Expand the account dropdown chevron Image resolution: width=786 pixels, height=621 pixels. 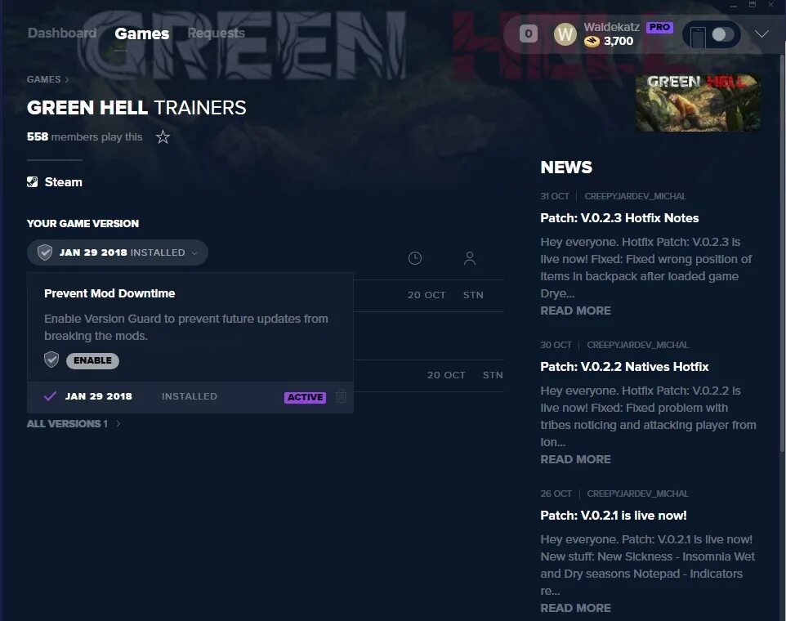coord(761,34)
